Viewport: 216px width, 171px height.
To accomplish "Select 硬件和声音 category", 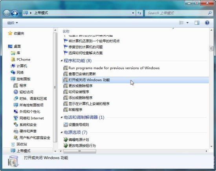I will (28, 131).
